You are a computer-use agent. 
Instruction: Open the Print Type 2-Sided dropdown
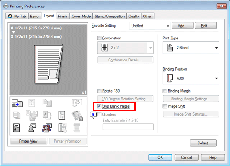click(191, 48)
